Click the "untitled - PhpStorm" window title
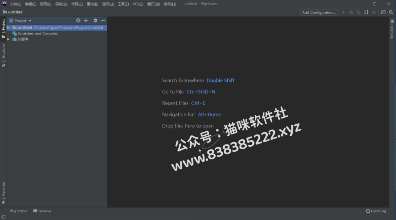 201,4
